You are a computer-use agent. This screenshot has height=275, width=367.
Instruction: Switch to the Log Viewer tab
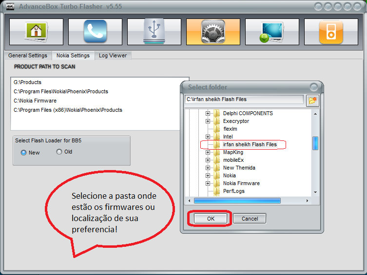pyautogui.click(x=113, y=56)
